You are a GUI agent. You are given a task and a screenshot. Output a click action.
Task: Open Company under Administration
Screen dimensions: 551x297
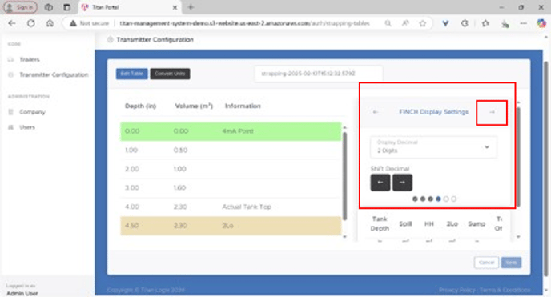pos(32,112)
